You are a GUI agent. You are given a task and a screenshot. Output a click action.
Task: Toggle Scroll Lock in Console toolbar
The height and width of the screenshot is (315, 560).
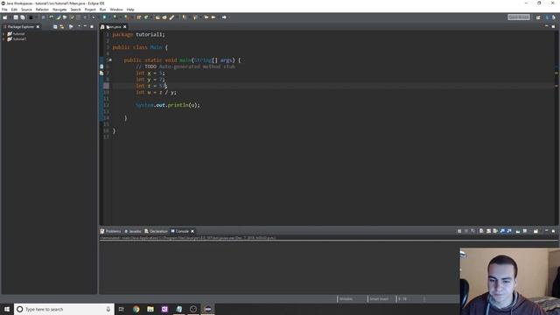488,231
